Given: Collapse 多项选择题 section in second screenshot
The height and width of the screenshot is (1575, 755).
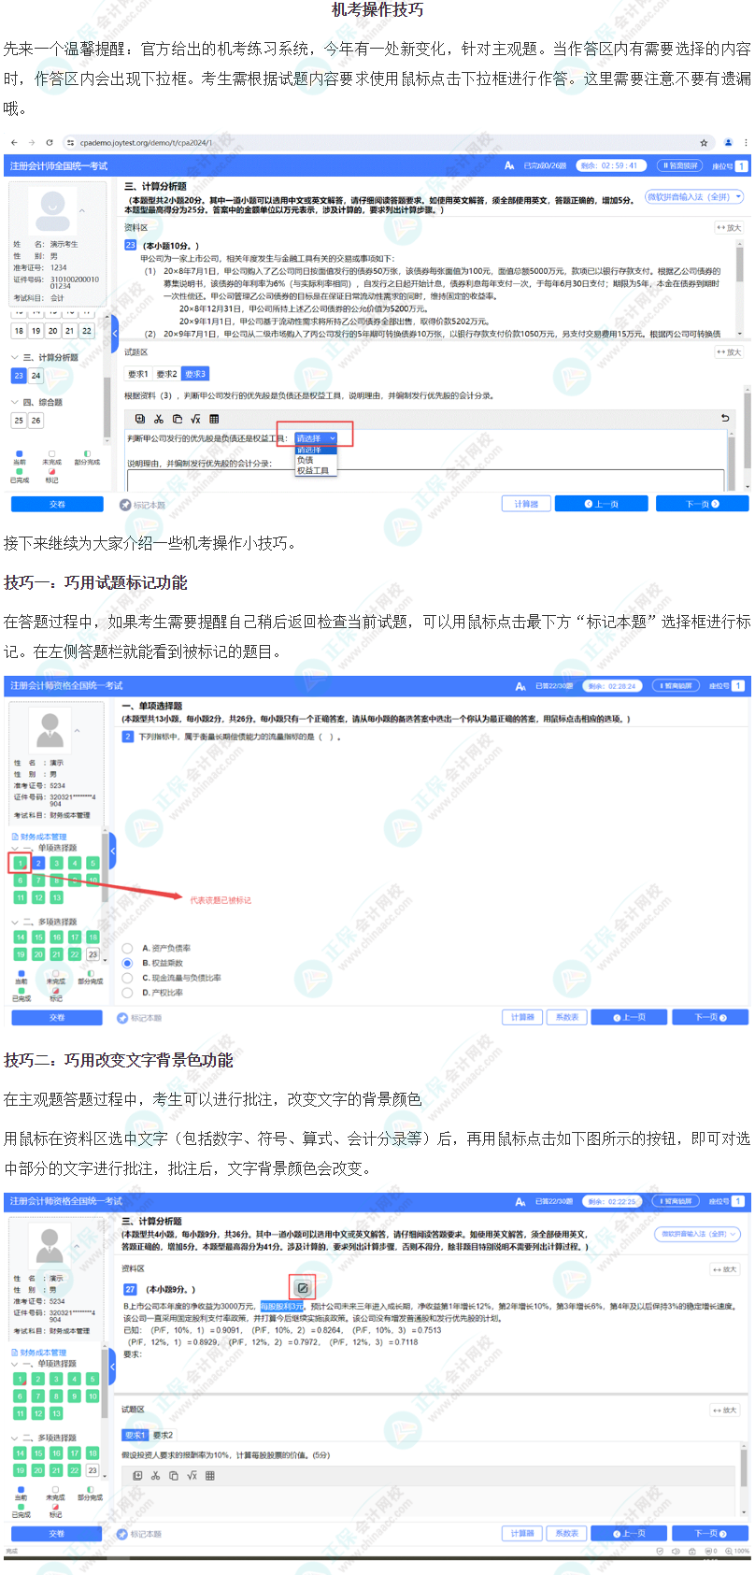Looking at the screenshot, I should pyautogui.click(x=15, y=922).
